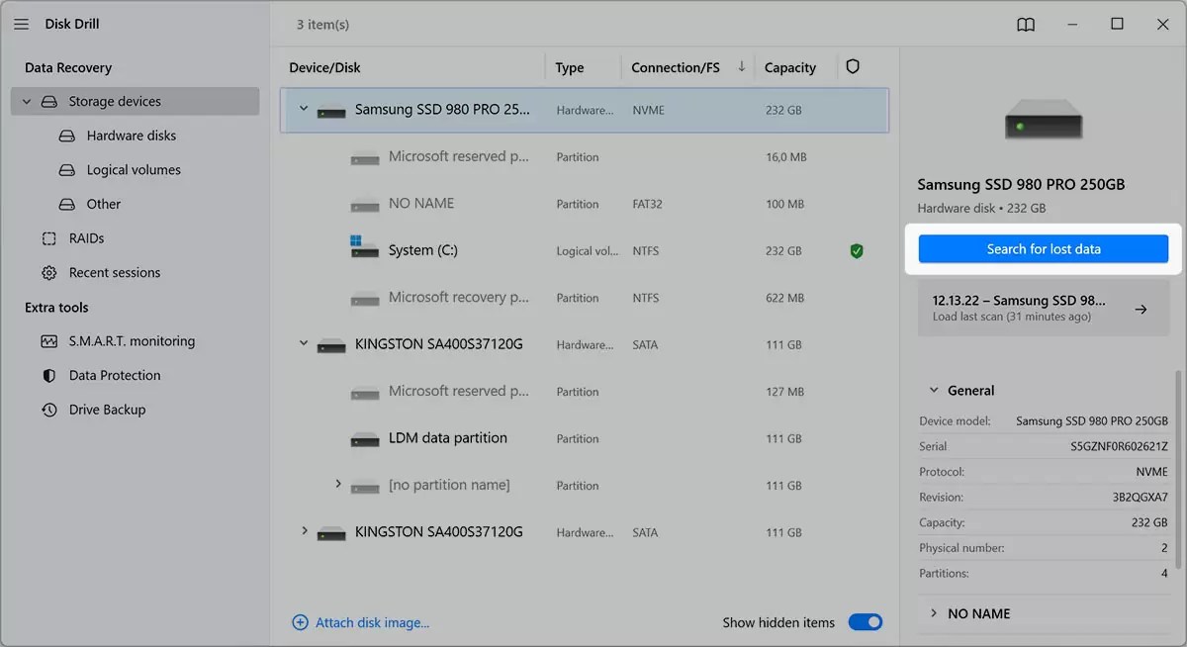Click the shield column header icon
The height and width of the screenshot is (647, 1187).
click(x=852, y=66)
